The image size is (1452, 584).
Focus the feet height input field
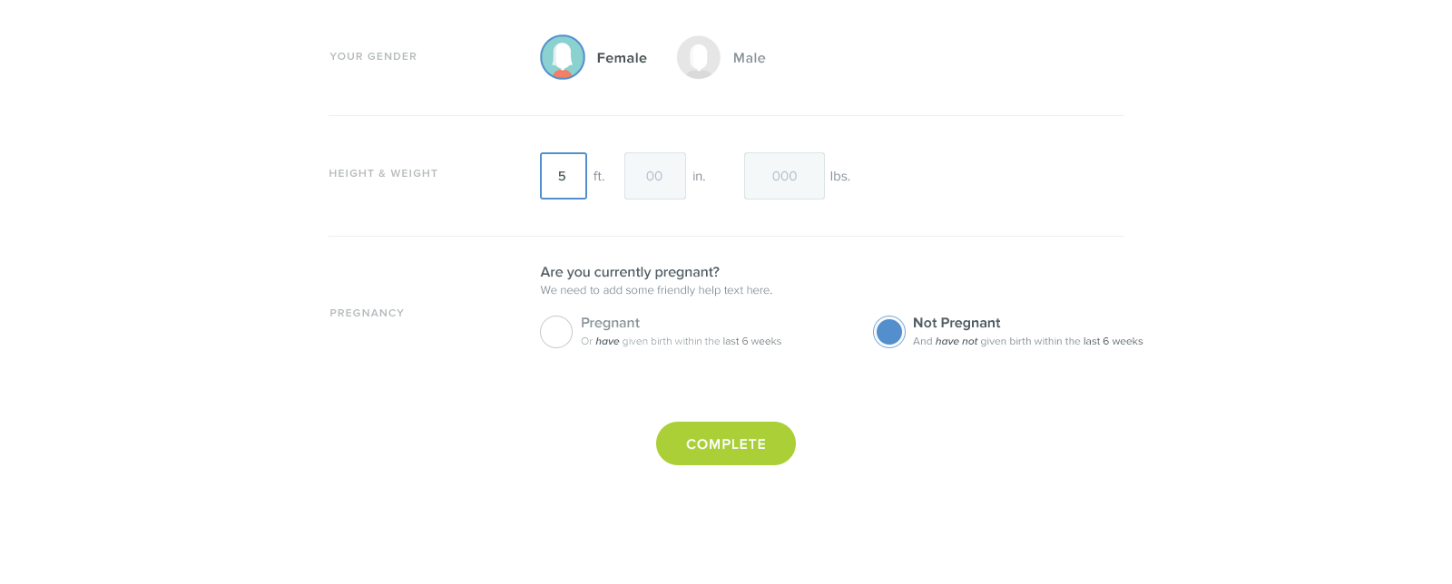[x=564, y=176]
